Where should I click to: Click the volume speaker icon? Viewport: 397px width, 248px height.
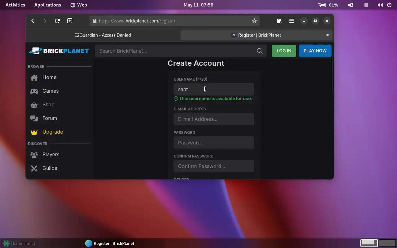(380, 5)
